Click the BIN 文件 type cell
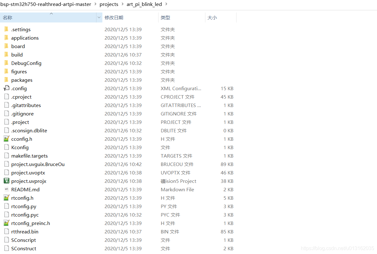 click(x=170, y=232)
